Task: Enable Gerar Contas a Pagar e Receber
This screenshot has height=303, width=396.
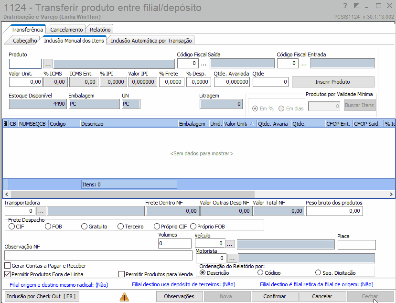Action: pos(8,266)
